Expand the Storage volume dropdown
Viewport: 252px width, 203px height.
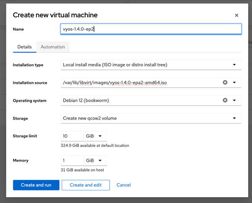point(151,118)
